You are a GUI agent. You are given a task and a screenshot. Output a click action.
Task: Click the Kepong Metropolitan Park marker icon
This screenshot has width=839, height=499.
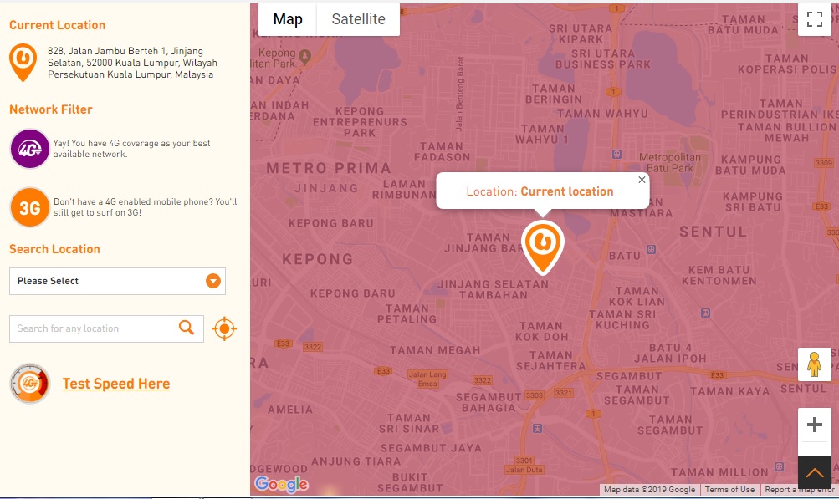click(305, 57)
